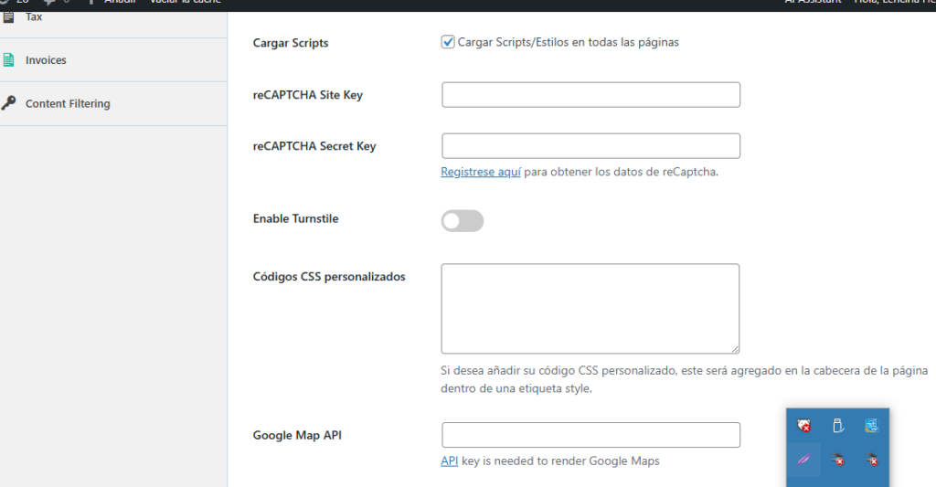The image size is (936, 487).
Task: Focus the Google Map API input
Action: point(590,435)
